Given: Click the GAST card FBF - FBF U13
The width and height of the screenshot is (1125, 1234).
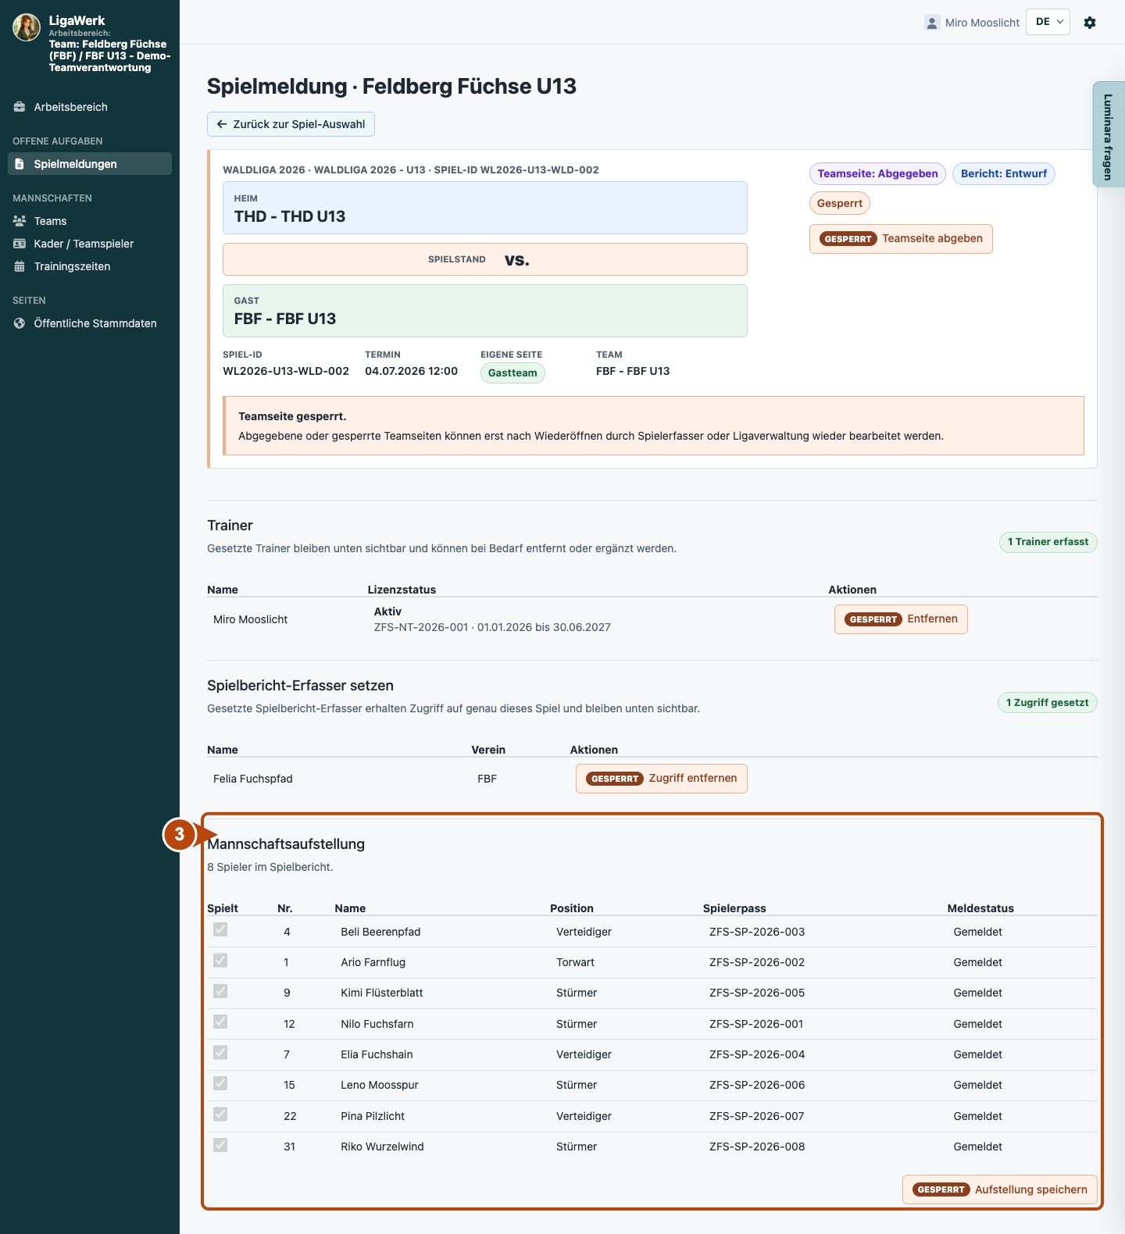Looking at the screenshot, I should click(485, 311).
